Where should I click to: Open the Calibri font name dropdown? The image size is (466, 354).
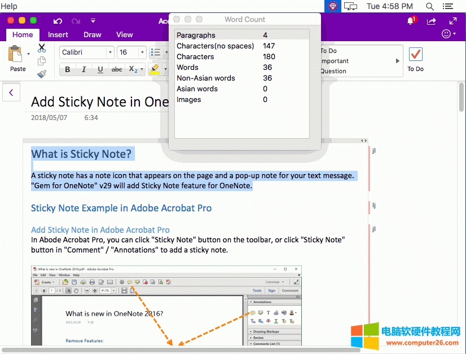[87, 52]
